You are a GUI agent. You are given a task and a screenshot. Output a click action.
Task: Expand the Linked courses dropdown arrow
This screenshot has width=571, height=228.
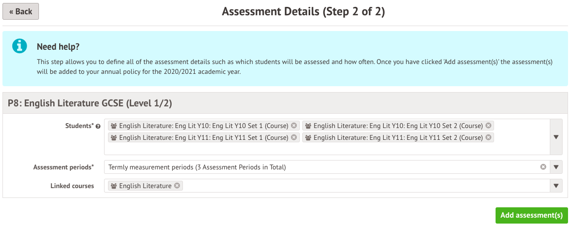[x=556, y=186]
